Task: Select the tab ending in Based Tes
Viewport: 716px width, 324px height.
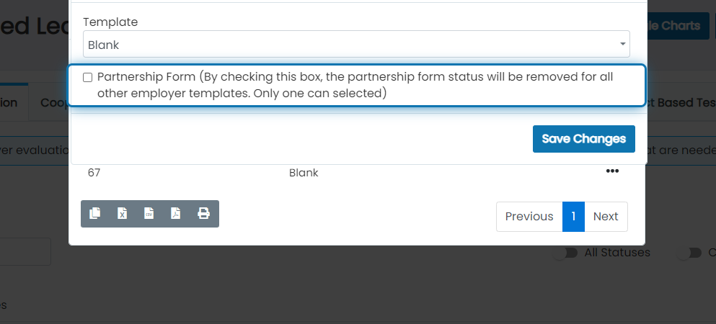Action: click(681, 103)
